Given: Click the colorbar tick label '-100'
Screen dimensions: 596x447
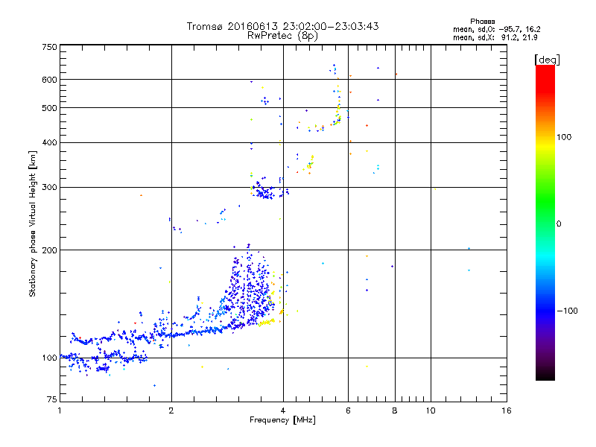Looking at the screenshot, I should pyautogui.click(x=567, y=311).
